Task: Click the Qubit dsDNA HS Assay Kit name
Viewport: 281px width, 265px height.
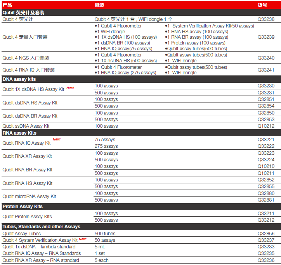Action: 30,103
